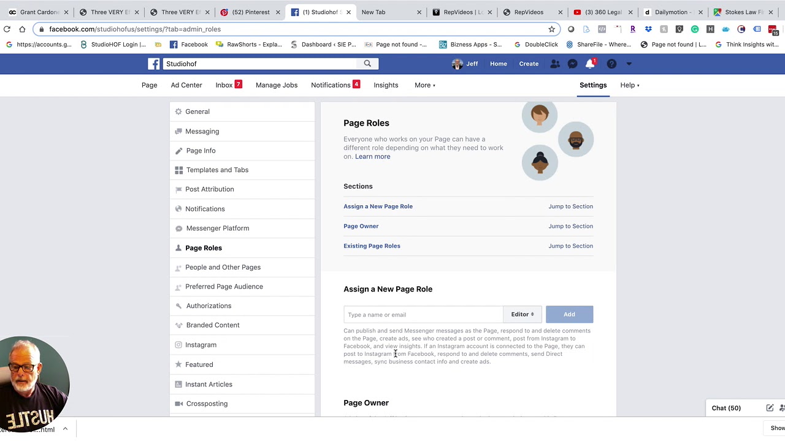Screen dimensions: 785x441
Task: Open the DoubleClick bookmark
Action: (x=535, y=44)
